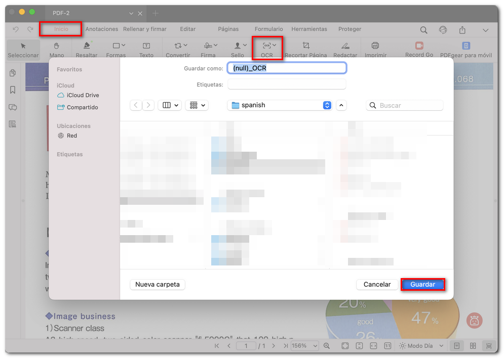Switch to the Anotaciones tab
504x358 pixels.
click(x=101, y=29)
